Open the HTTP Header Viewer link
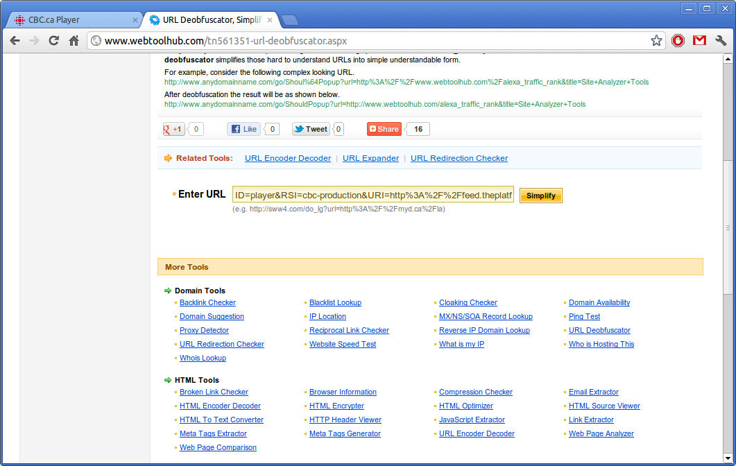The height and width of the screenshot is (466, 736). [345, 420]
